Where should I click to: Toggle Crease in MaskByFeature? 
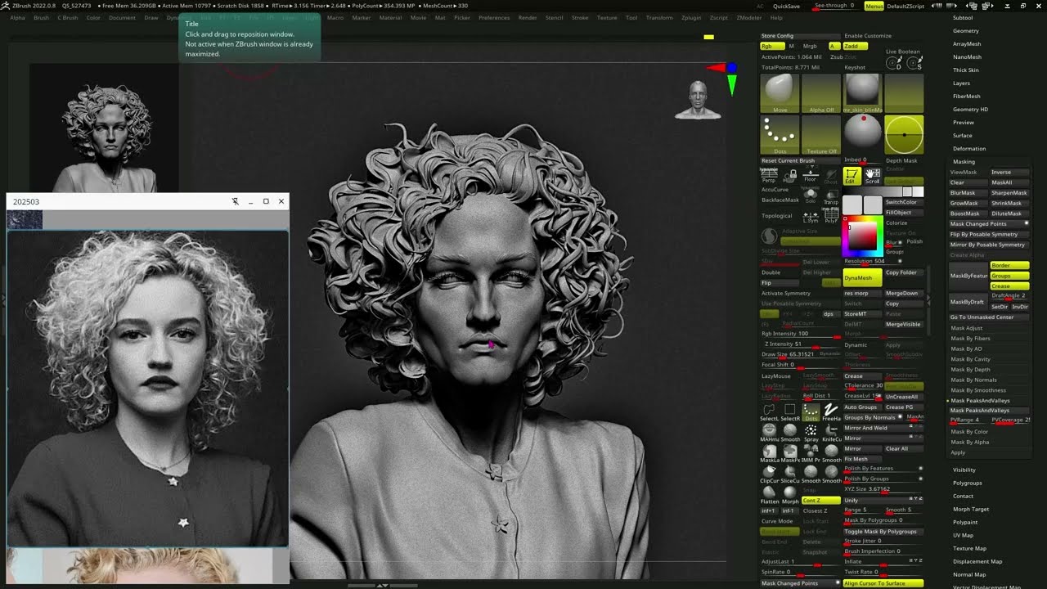(x=1009, y=286)
